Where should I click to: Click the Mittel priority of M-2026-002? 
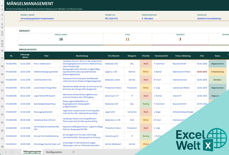pos(146,72)
